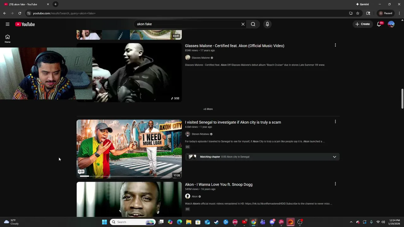Open a new browser tab
The image size is (404, 227).
[55, 4]
